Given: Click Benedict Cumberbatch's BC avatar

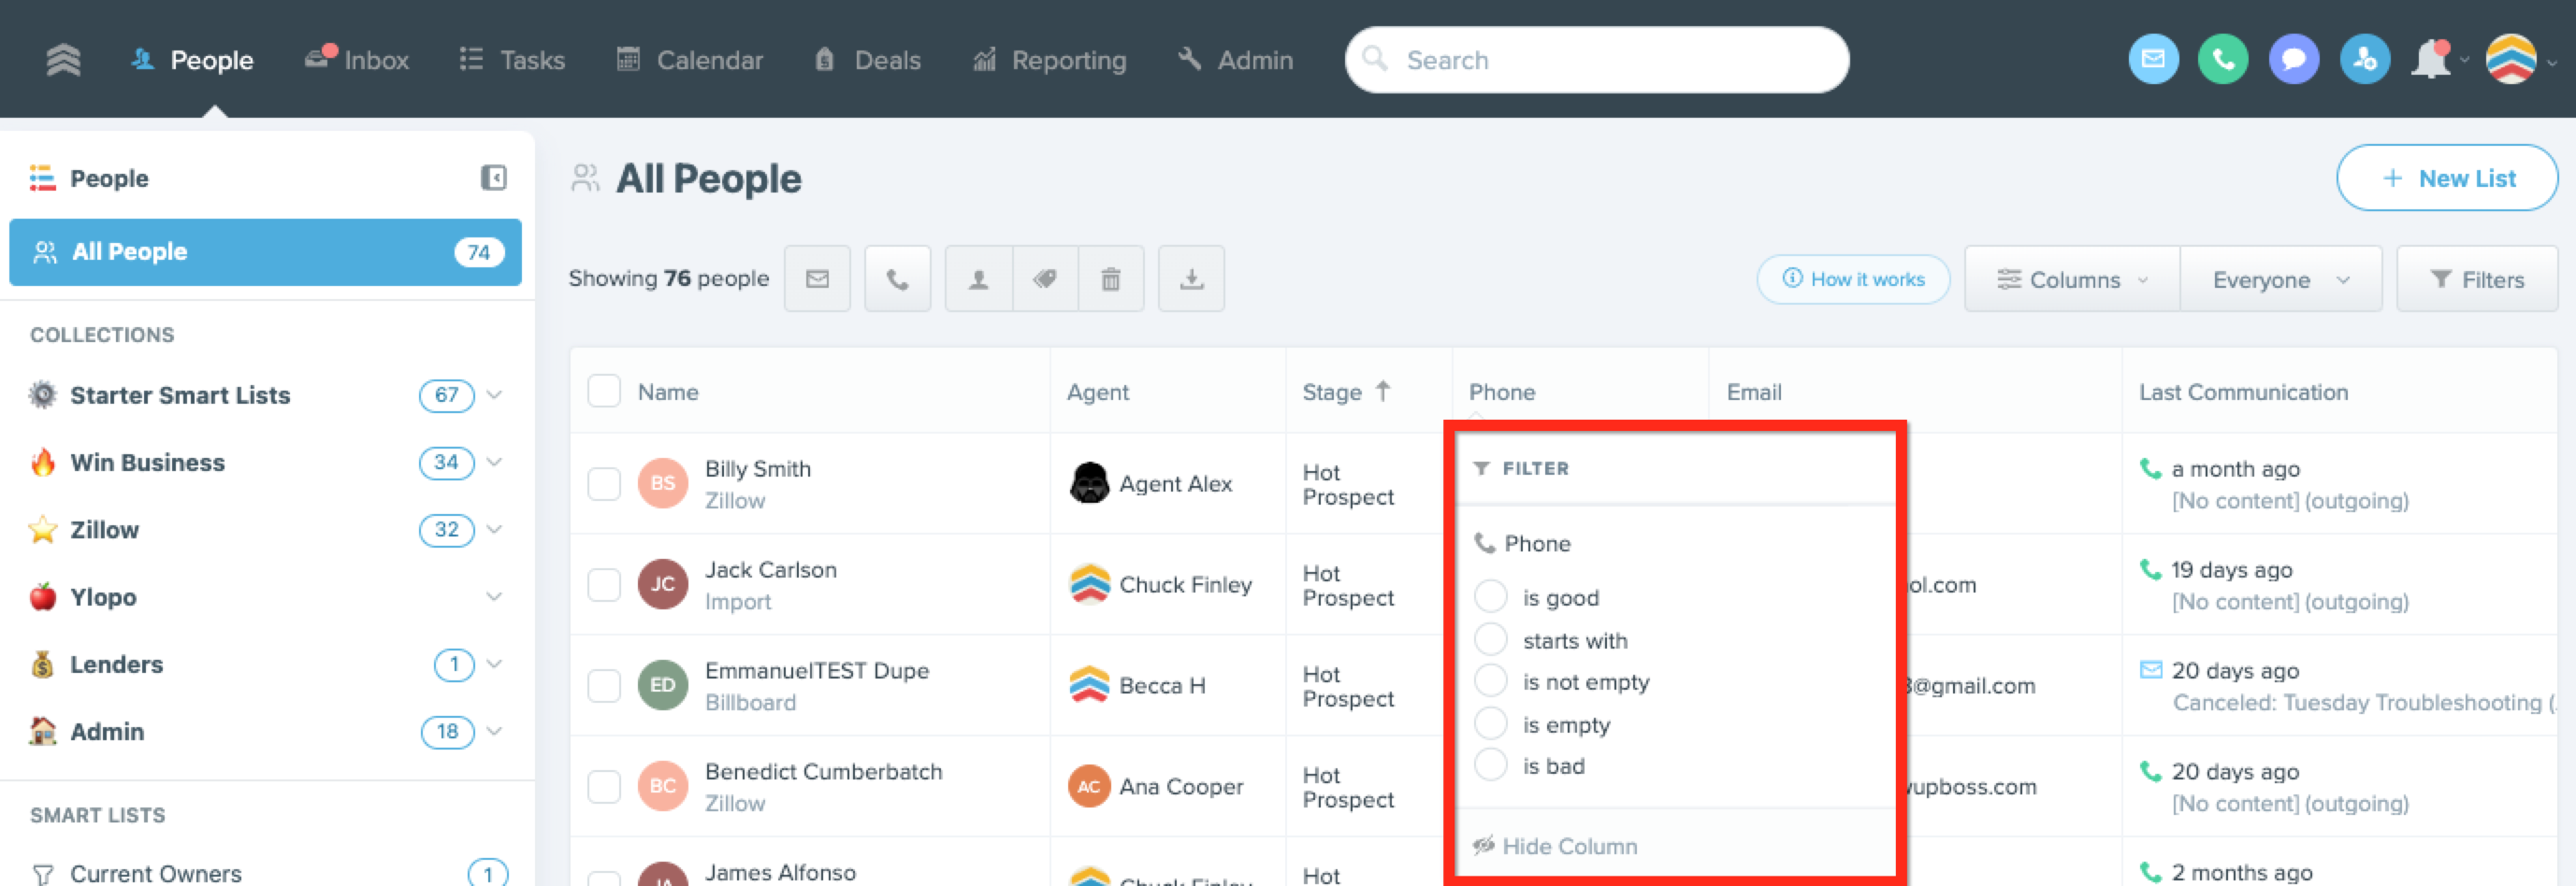Looking at the screenshot, I should (x=663, y=786).
